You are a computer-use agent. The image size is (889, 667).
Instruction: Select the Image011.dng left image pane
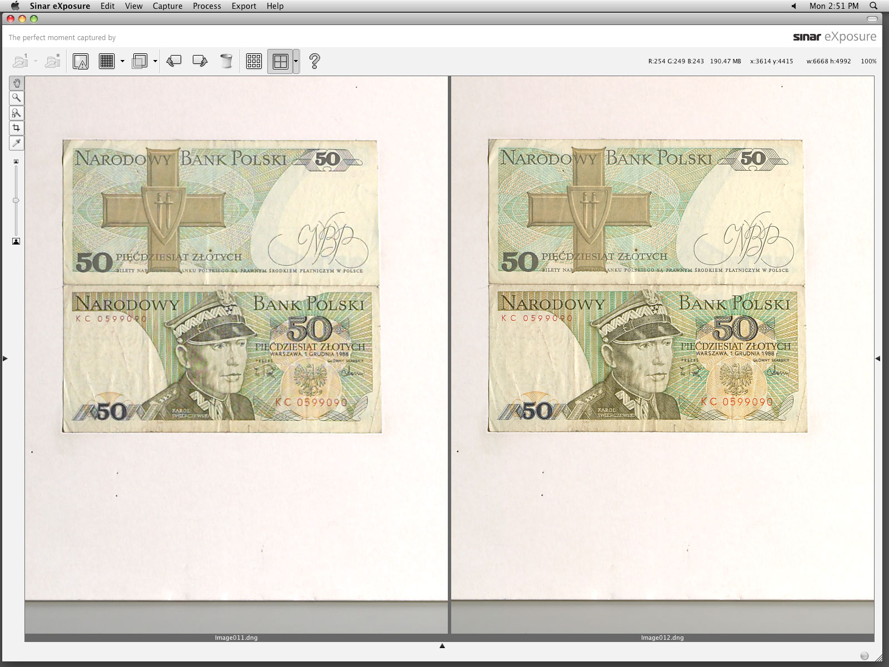(x=236, y=355)
